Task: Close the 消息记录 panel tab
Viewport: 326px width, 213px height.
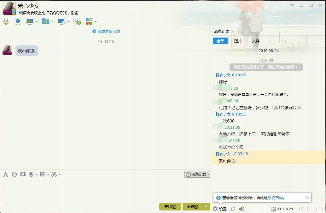Action: (233, 32)
